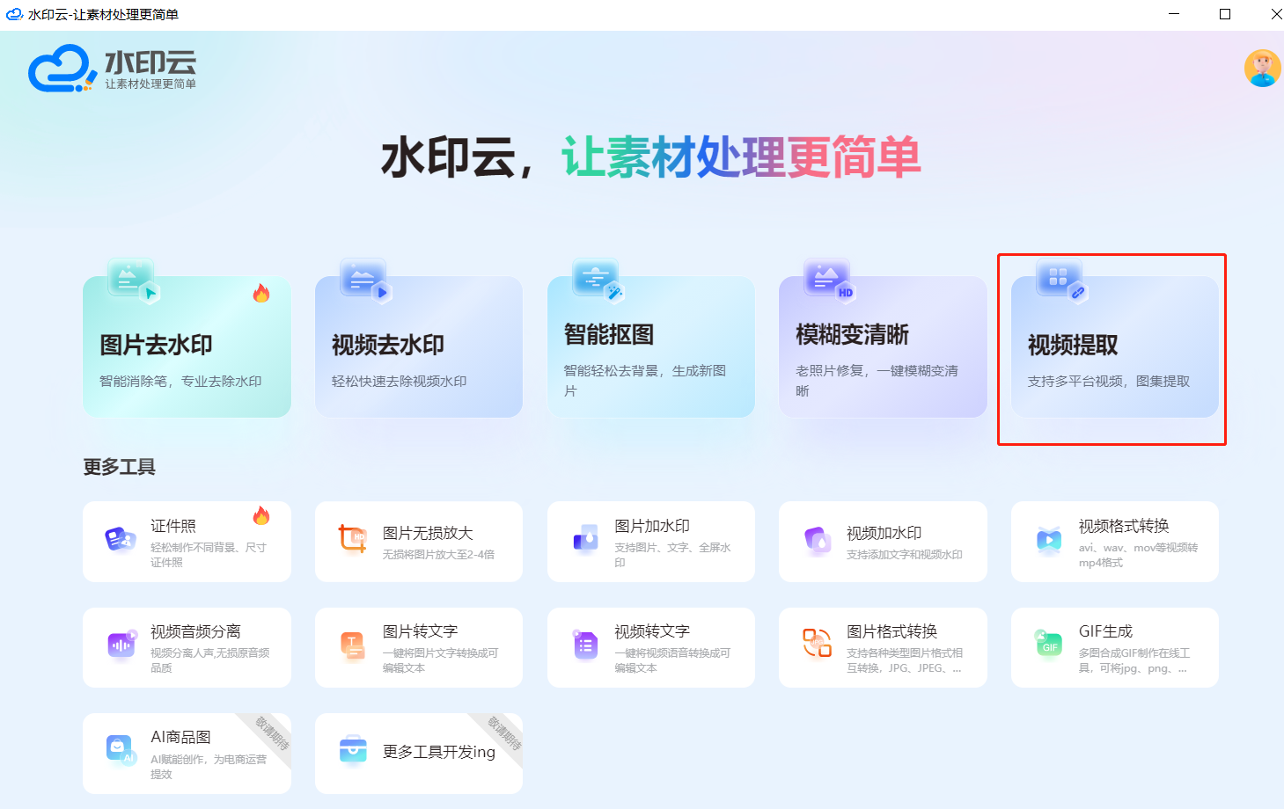Open the 图片格式转换 image format converter
1284x809 pixels.
(x=883, y=647)
